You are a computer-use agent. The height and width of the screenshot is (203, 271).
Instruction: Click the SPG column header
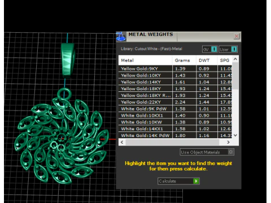point(225,60)
